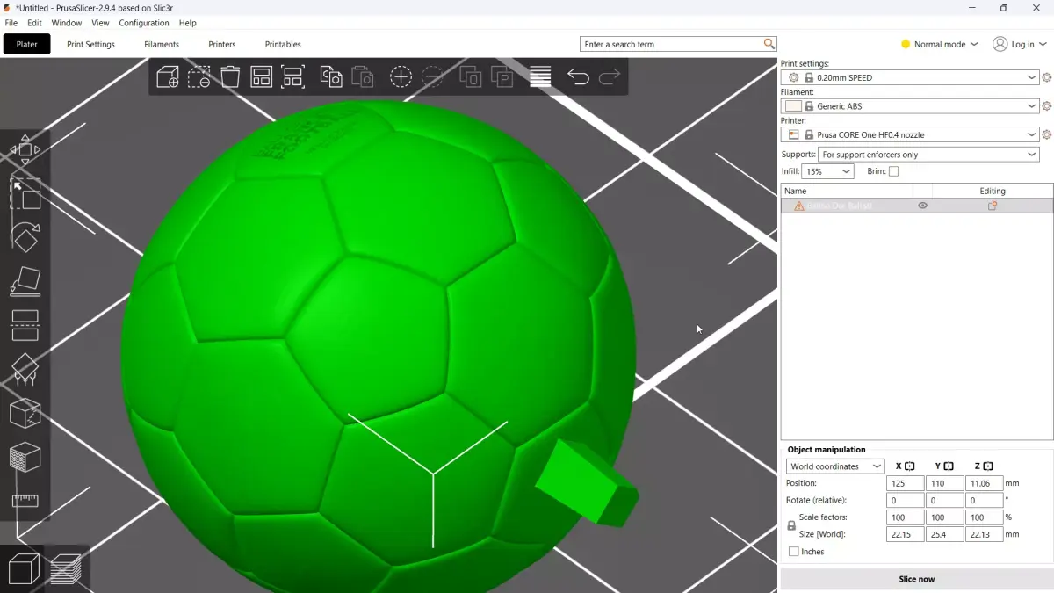Open the File menu
The height and width of the screenshot is (593, 1054).
click(x=11, y=23)
